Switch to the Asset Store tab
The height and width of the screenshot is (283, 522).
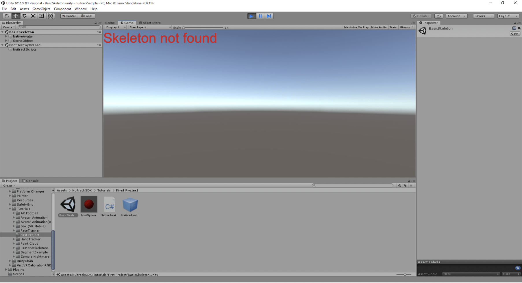click(x=150, y=23)
